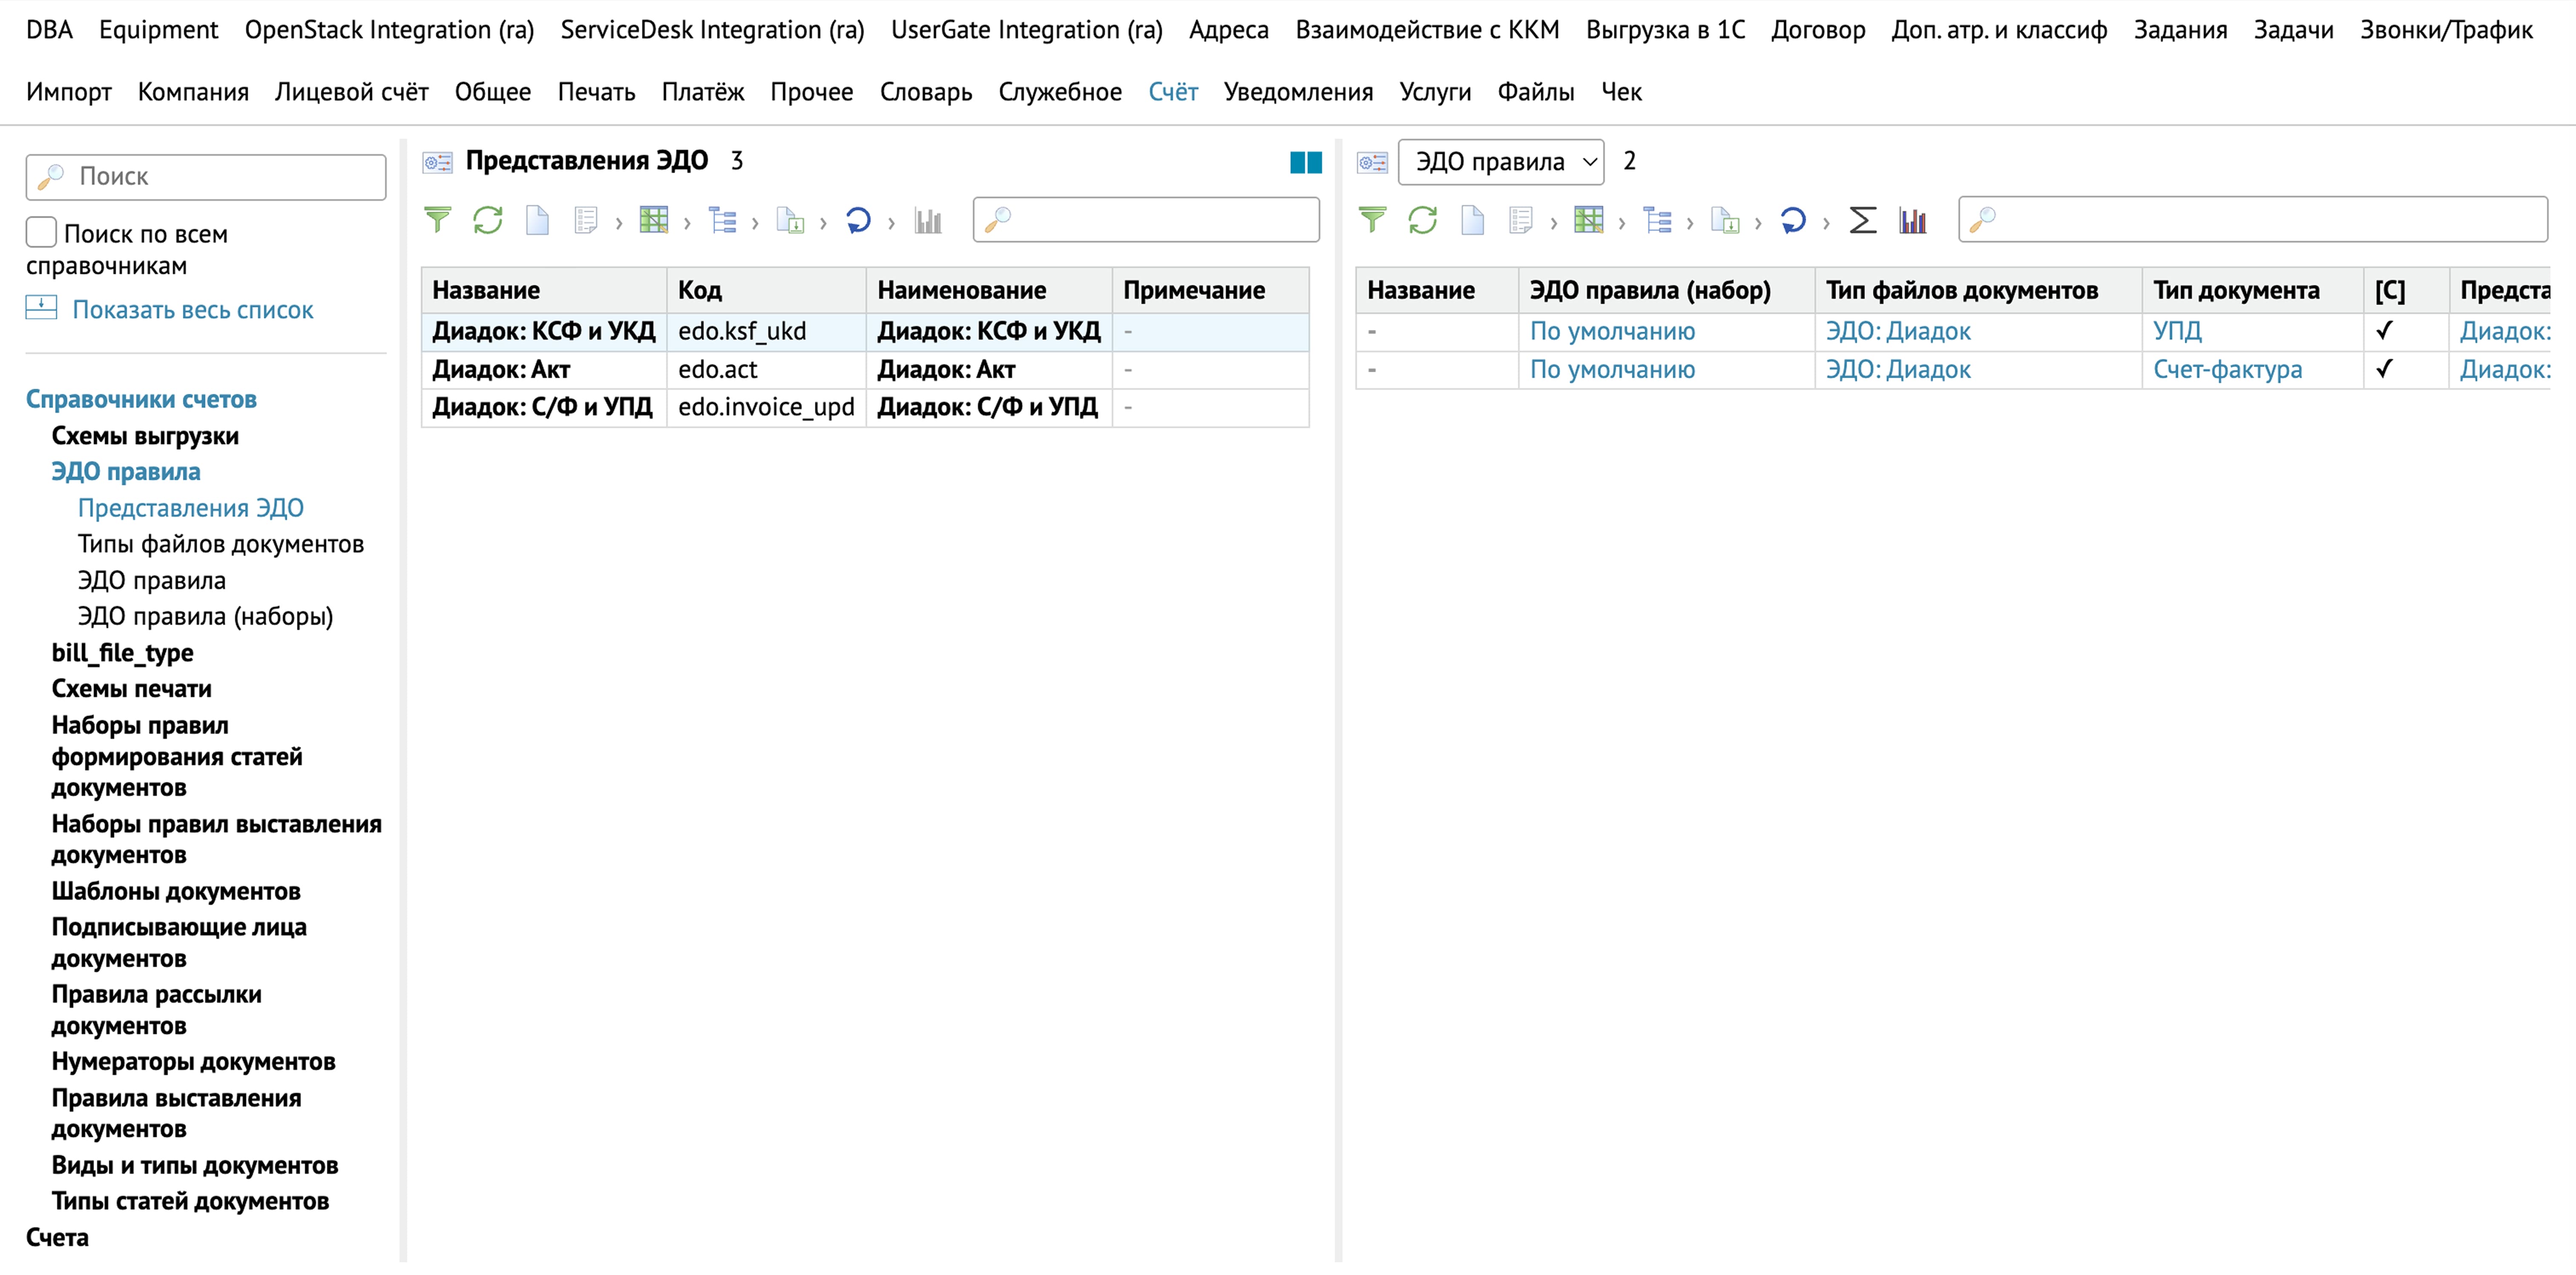Open the Лицевой счёт menu
This screenshot has width=2576, height=1275.
[x=351, y=92]
